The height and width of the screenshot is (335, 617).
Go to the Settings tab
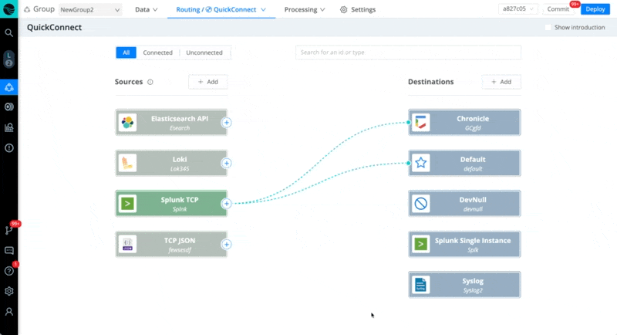tap(358, 10)
